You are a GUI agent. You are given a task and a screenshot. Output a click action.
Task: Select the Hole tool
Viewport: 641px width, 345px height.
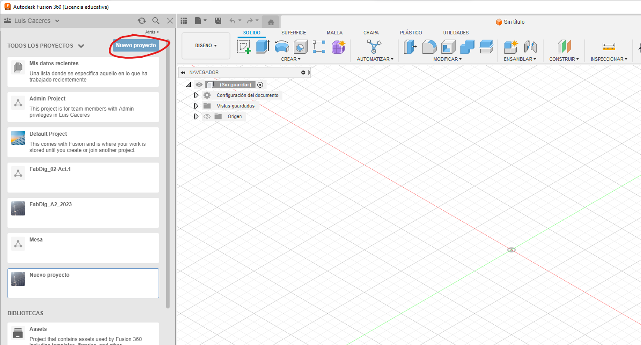300,47
